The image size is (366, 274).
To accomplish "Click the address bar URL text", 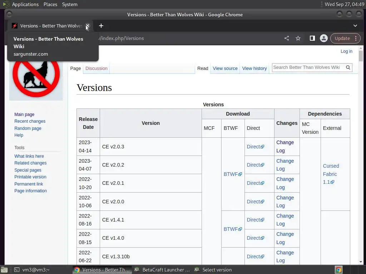I will [121, 39].
